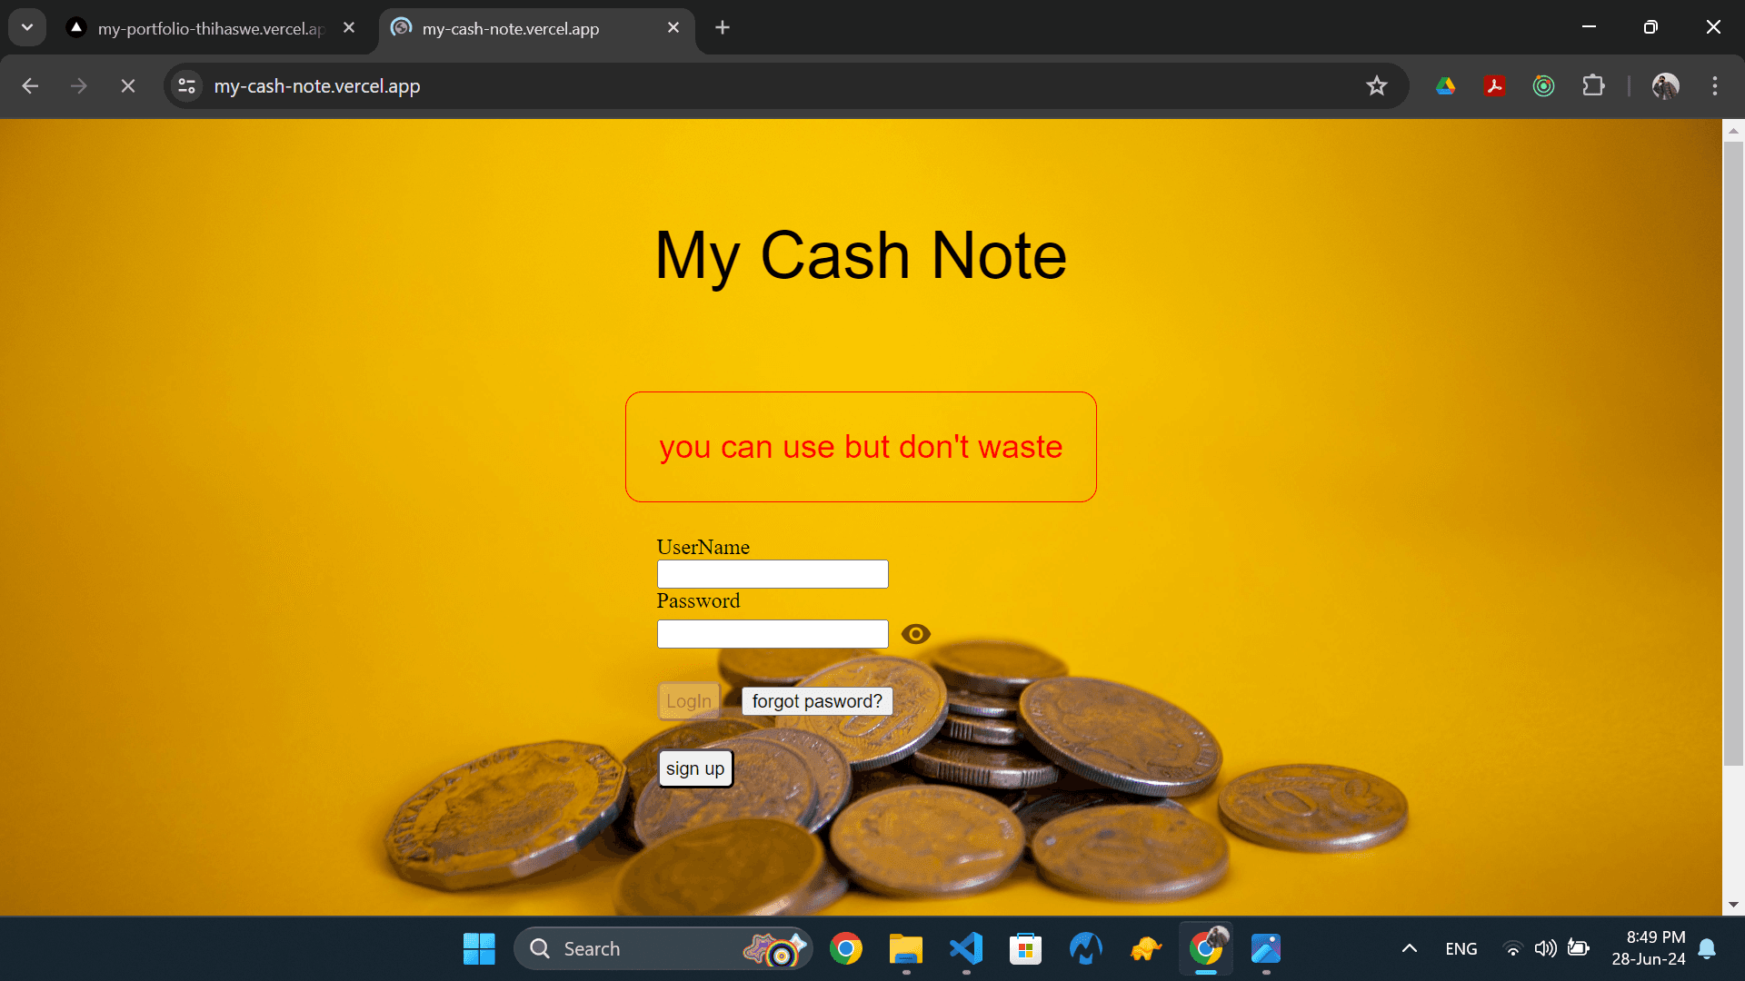Click inside the UserName field
1745x981 pixels.
click(x=772, y=573)
